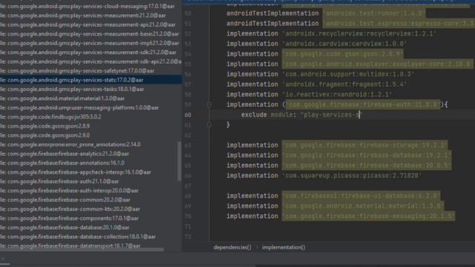Click 'firebase-ui-database:6.2.0' dependency string
Image resolution: width=475 pixels, height=267 pixels.
point(361,196)
